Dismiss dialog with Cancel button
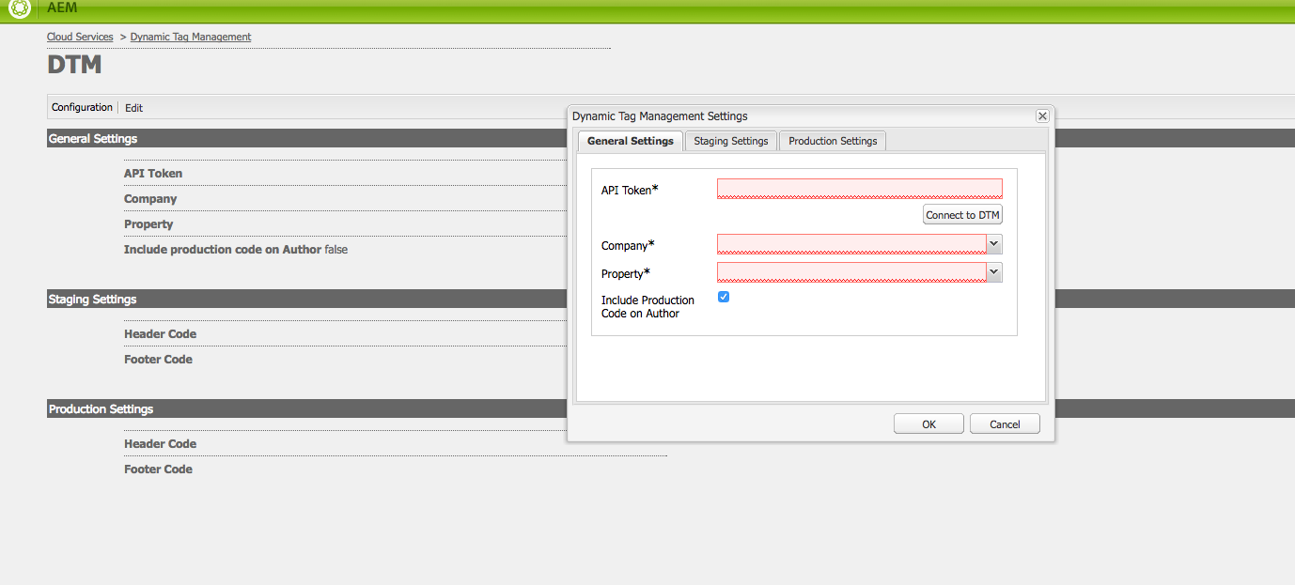Image resolution: width=1295 pixels, height=585 pixels. (x=1005, y=424)
